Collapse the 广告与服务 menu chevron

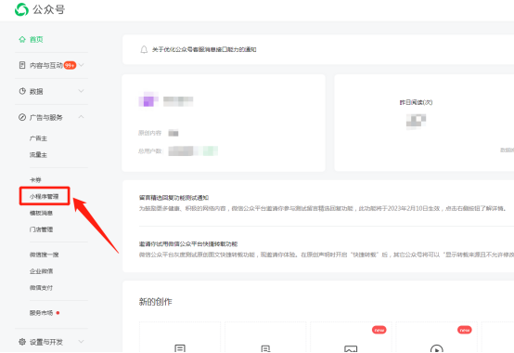click(82, 117)
